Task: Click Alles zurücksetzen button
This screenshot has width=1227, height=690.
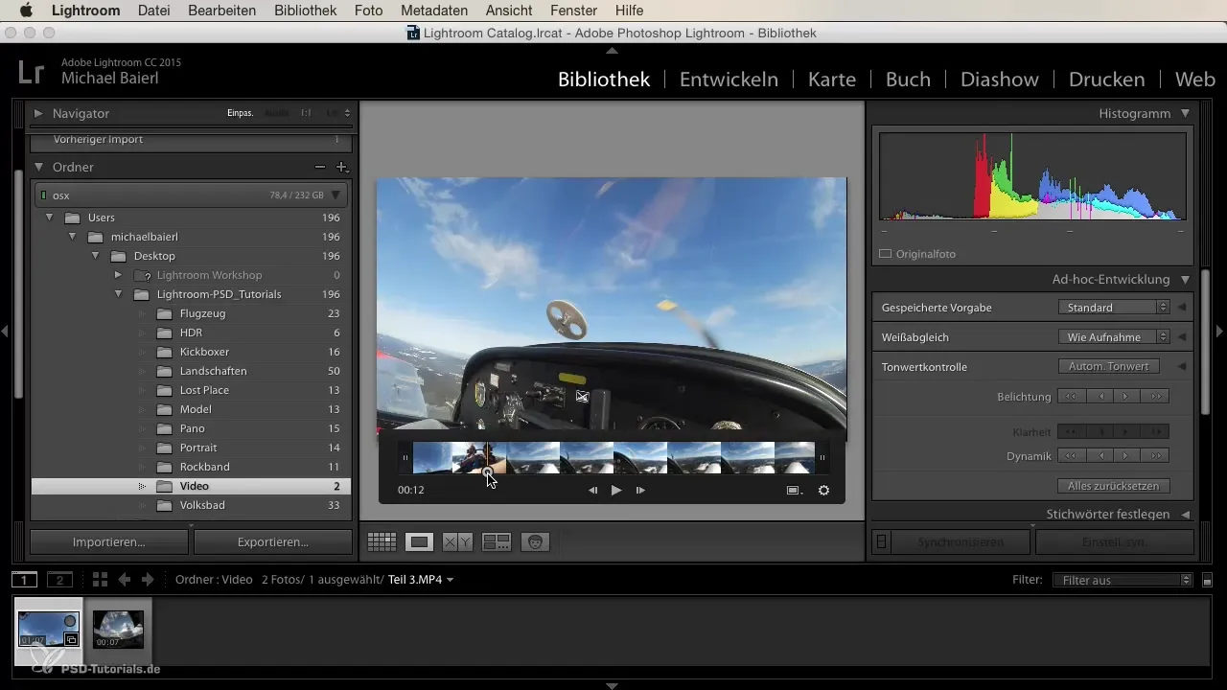Action: coord(1113,486)
